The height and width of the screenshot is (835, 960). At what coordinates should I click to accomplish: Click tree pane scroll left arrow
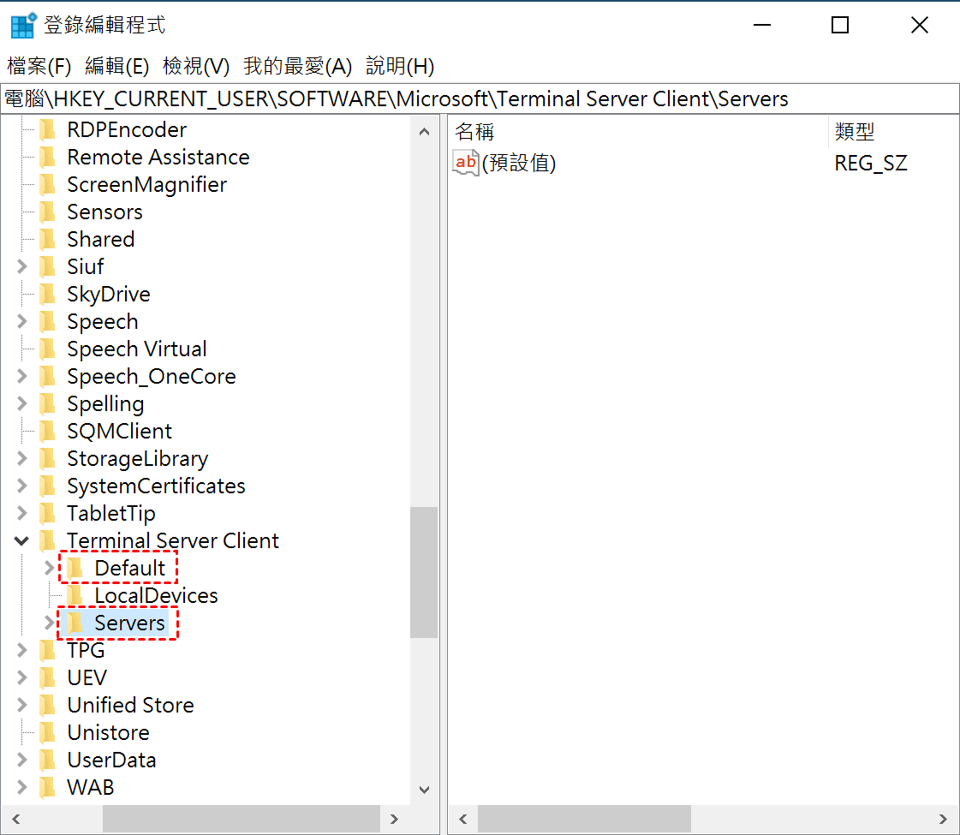pos(16,819)
